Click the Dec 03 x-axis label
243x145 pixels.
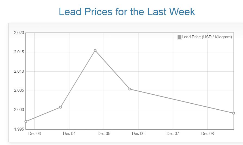(x=35, y=134)
